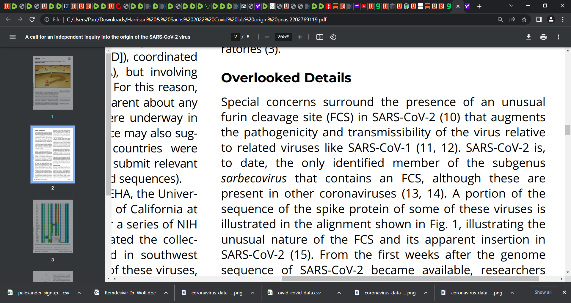The height and width of the screenshot is (303, 571).
Task: Click the thumbnail panel scrollbar
Action: click(108, 124)
